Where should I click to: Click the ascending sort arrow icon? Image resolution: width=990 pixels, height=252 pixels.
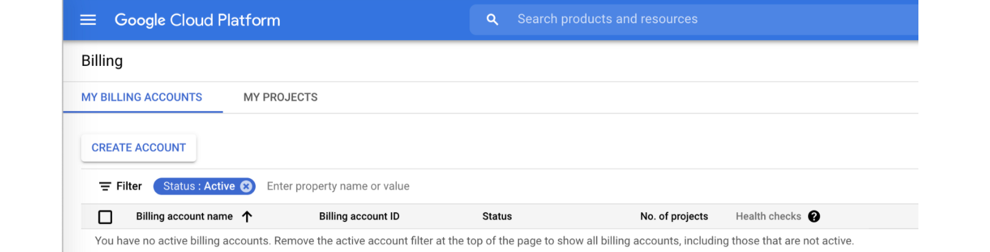[247, 217]
